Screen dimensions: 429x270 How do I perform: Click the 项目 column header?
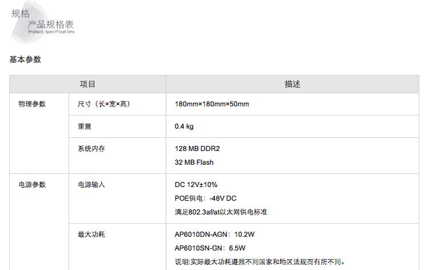(88, 84)
